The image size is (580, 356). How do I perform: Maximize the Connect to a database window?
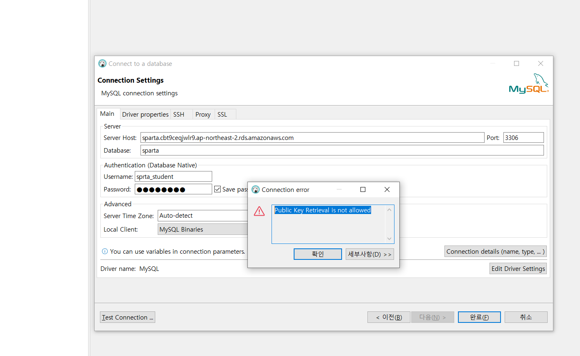pyautogui.click(x=517, y=63)
